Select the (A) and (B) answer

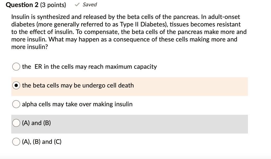(16, 123)
